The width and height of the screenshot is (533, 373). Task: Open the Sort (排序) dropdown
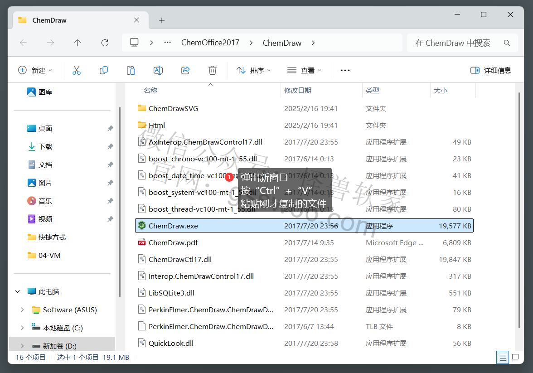coord(254,70)
